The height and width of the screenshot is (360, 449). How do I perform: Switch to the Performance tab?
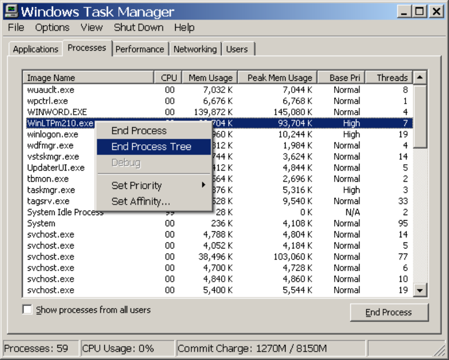[139, 49]
